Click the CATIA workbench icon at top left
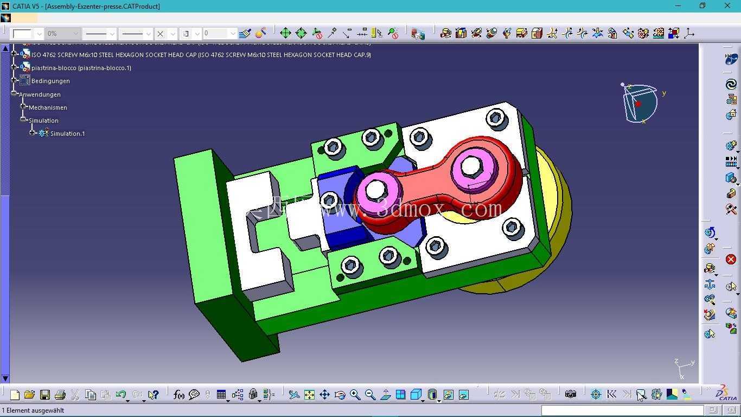Viewport: 741px width, 417px height. [x=5, y=18]
